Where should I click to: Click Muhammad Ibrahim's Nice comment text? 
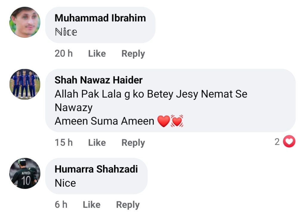66,32
